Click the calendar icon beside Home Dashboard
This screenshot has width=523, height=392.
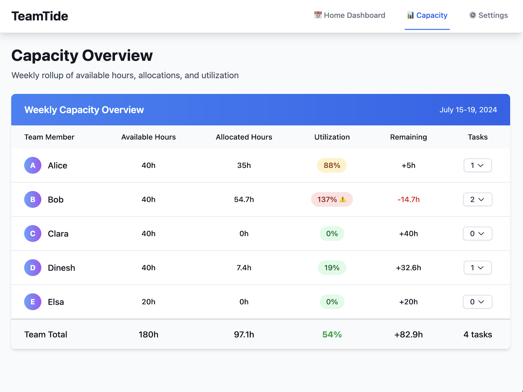click(317, 15)
